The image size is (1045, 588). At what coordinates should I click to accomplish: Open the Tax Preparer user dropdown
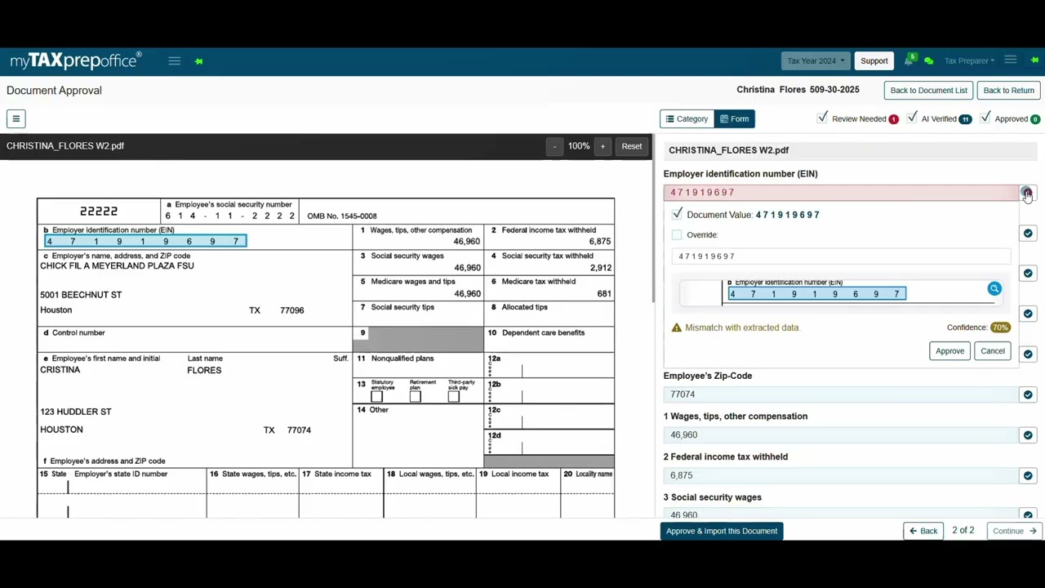(x=969, y=60)
